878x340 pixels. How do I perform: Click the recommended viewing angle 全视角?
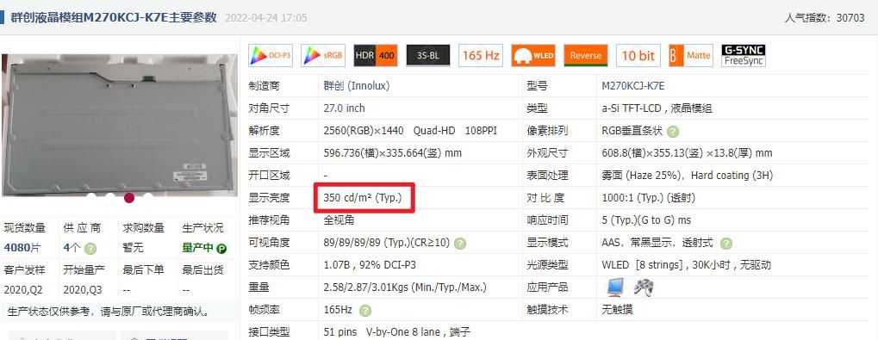(339, 220)
